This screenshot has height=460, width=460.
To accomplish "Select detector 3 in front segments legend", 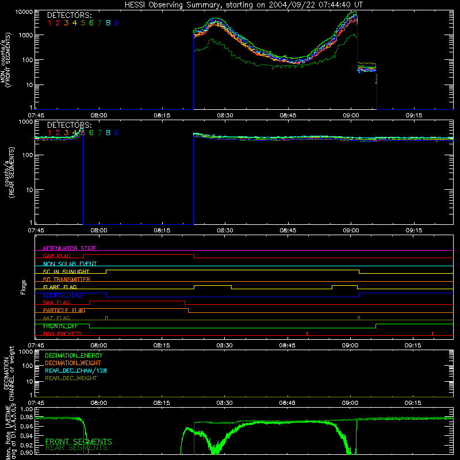I will [x=66, y=23].
